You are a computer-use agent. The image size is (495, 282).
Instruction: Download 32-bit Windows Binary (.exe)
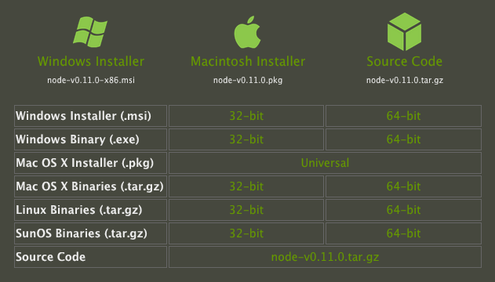click(246, 139)
